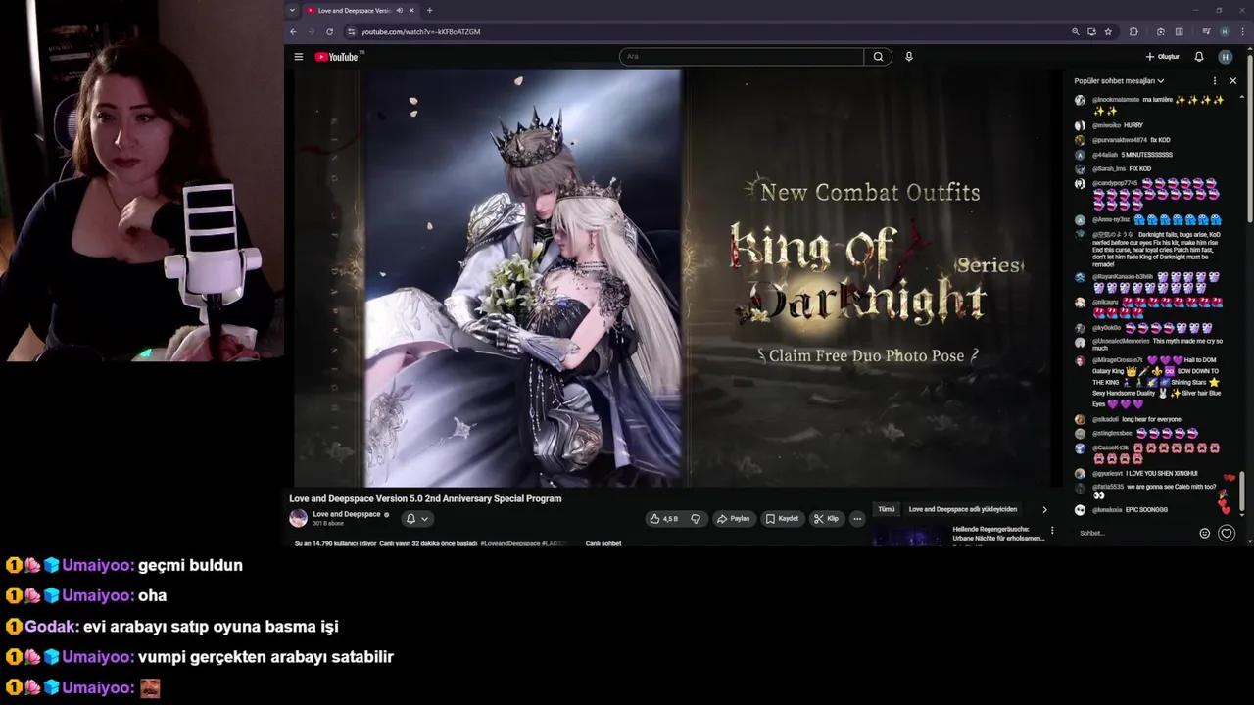The height and width of the screenshot is (705, 1254).
Task: Open the YouTube account avatar menu
Action: click(1225, 57)
